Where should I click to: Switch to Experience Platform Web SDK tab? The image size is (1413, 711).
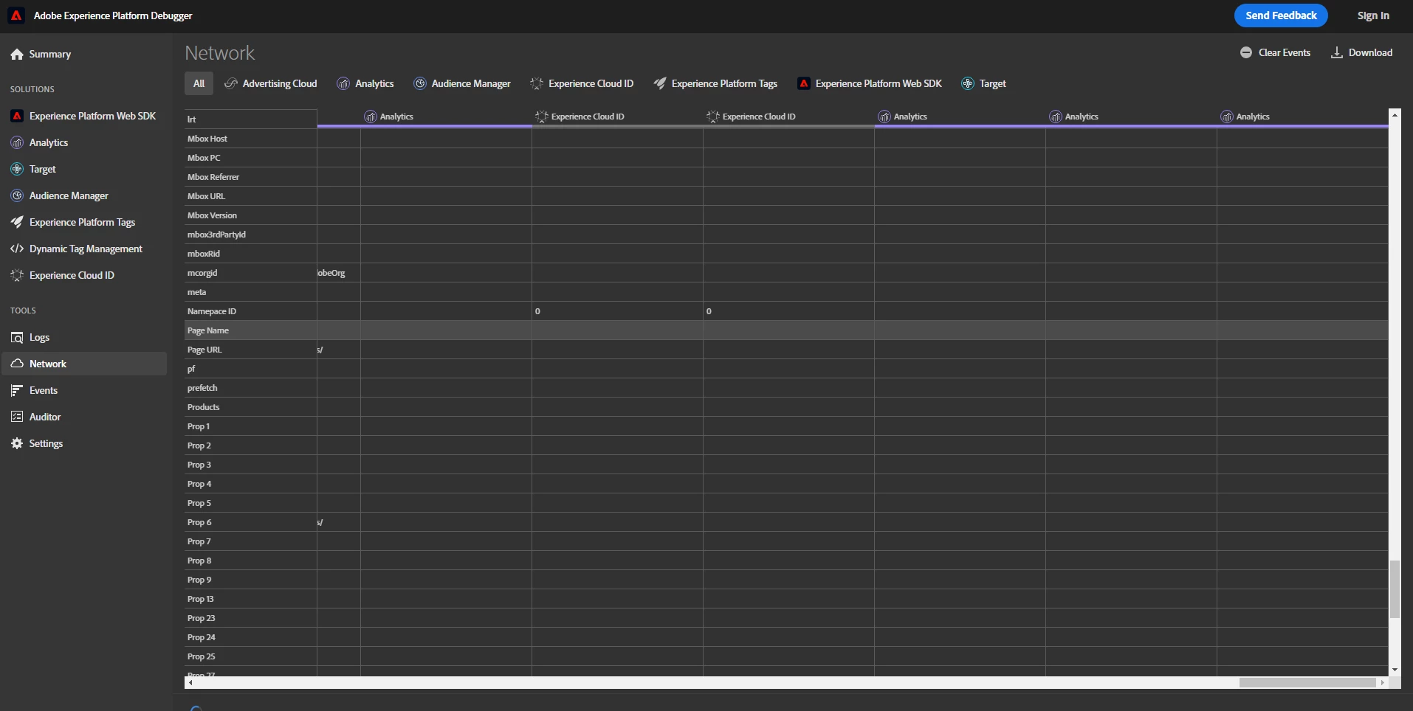tap(870, 84)
